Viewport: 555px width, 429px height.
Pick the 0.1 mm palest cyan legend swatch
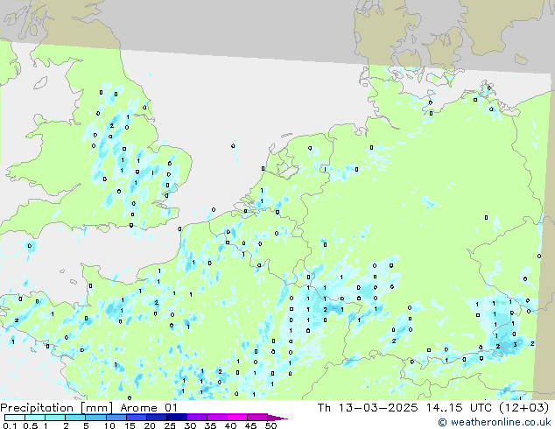coord(15,418)
